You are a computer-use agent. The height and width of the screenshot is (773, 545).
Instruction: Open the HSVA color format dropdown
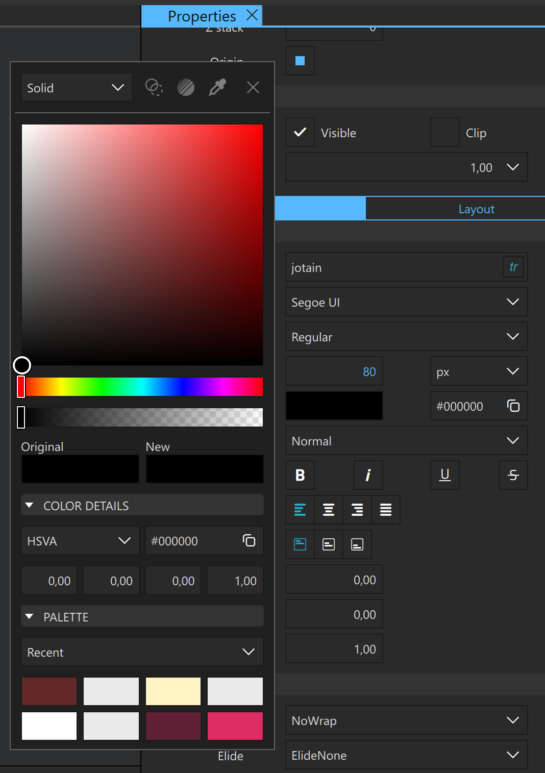click(x=80, y=540)
